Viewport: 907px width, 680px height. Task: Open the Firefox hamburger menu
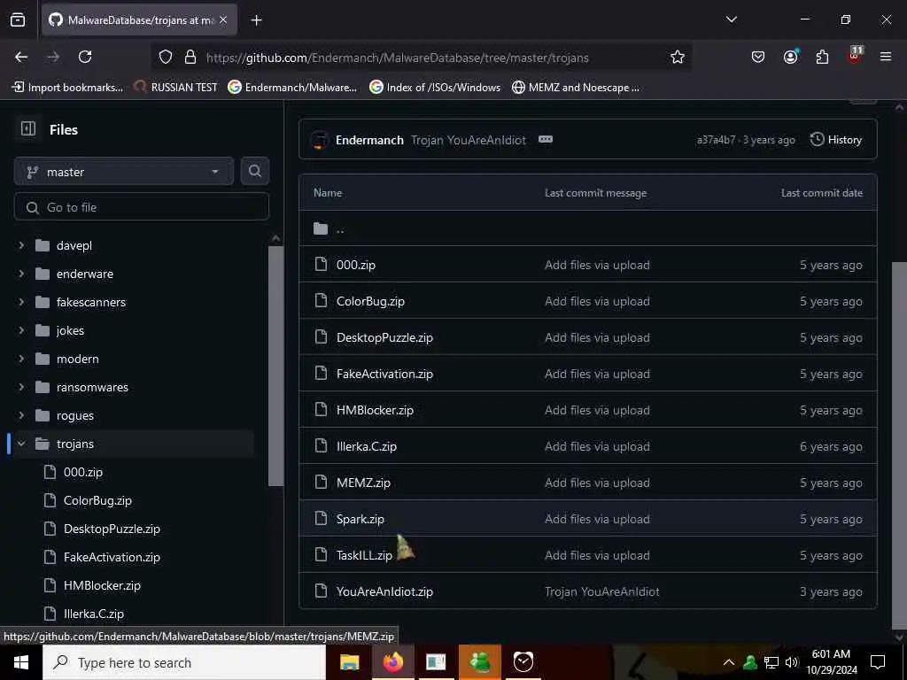(885, 57)
